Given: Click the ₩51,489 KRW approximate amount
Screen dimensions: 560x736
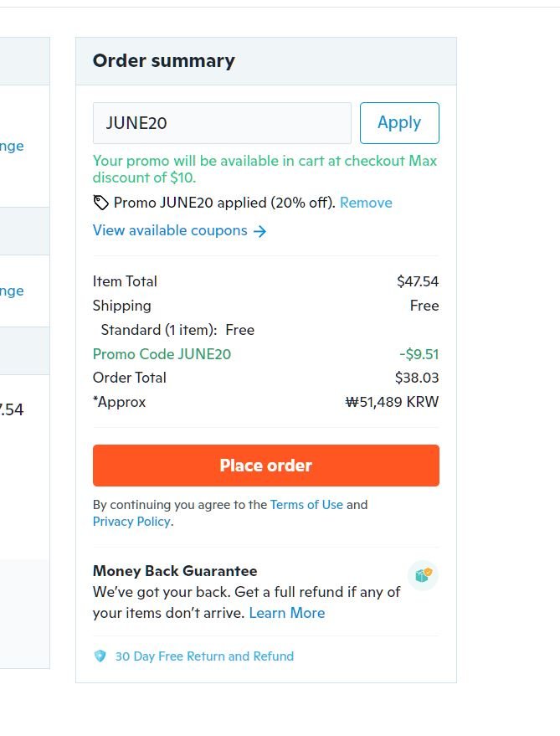Looking at the screenshot, I should tap(392, 402).
